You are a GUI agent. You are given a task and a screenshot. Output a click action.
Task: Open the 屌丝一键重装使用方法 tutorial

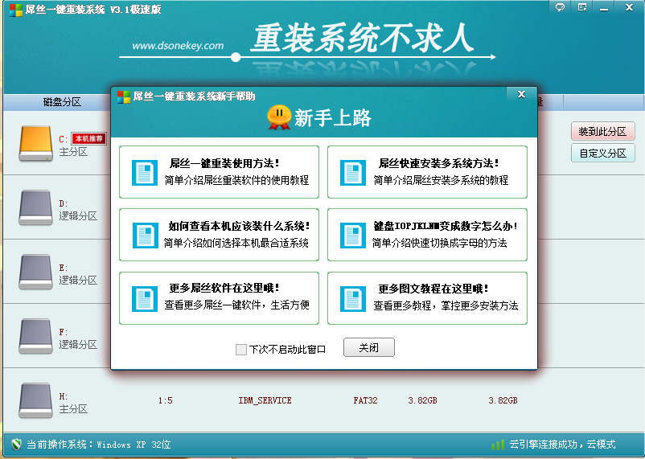(219, 171)
